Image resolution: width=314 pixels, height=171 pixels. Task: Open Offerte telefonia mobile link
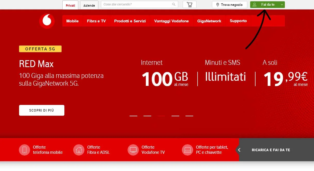(x=48, y=150)
